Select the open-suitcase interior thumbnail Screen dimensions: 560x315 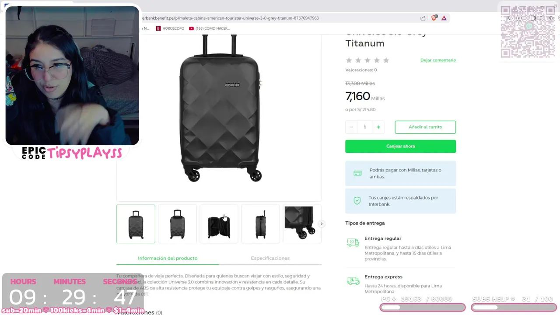click(x=219, y=224)
